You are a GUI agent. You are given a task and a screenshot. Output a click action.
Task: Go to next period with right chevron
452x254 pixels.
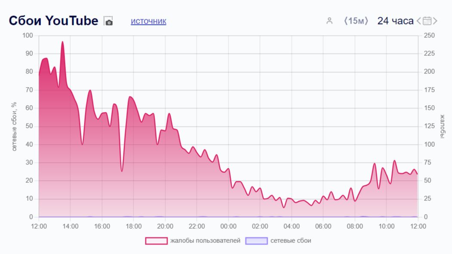(435, 21)
